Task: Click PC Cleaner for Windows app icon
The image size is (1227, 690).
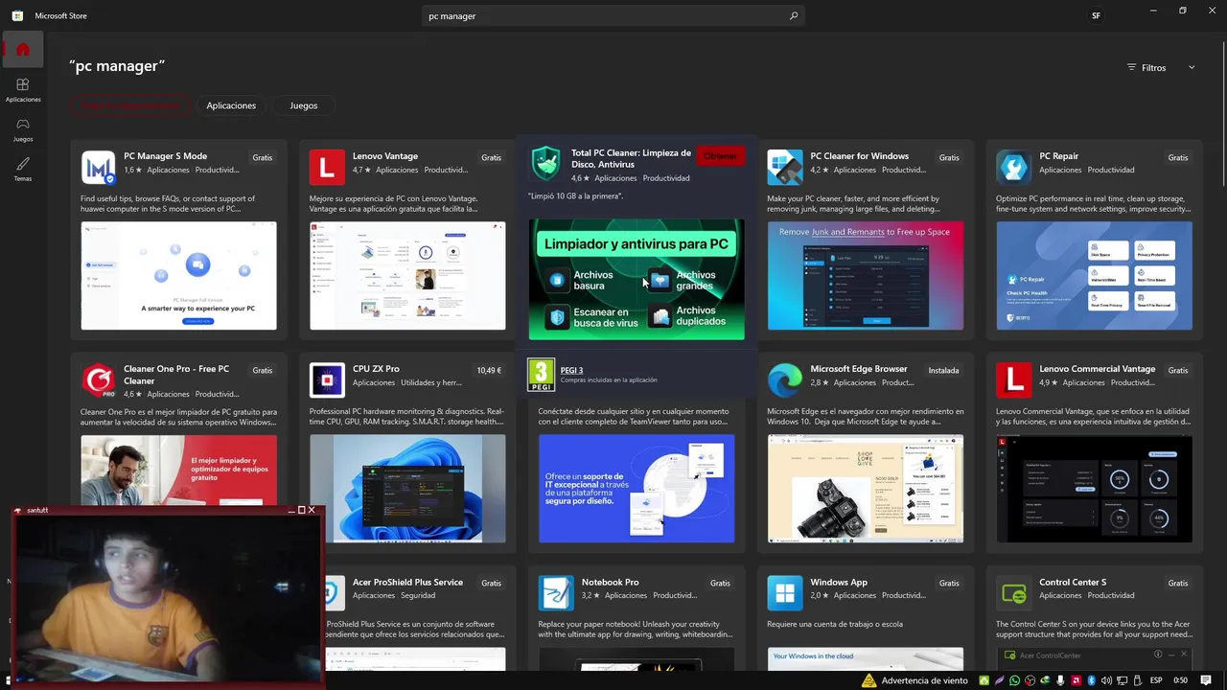Action: click(x=785, y=168)
